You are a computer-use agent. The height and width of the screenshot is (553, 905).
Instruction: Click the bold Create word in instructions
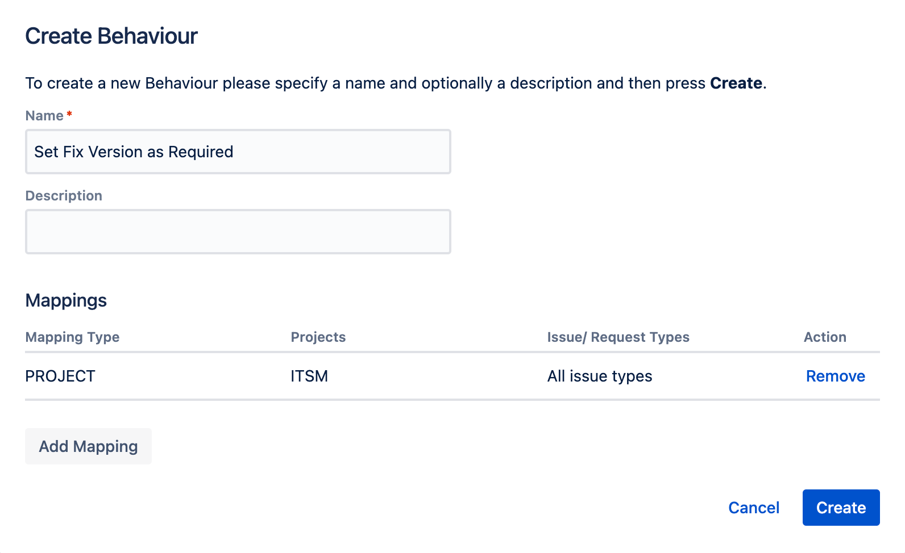736,83
